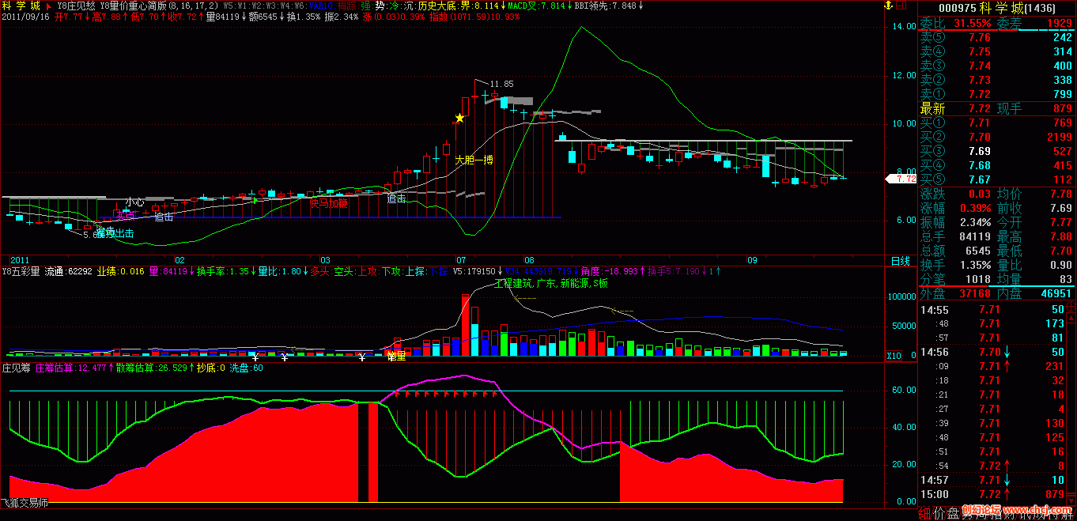Click the 000975 科学城(1436) quote panel title
This screenshot has height=521, width=1077.
[x=996, y=8]
